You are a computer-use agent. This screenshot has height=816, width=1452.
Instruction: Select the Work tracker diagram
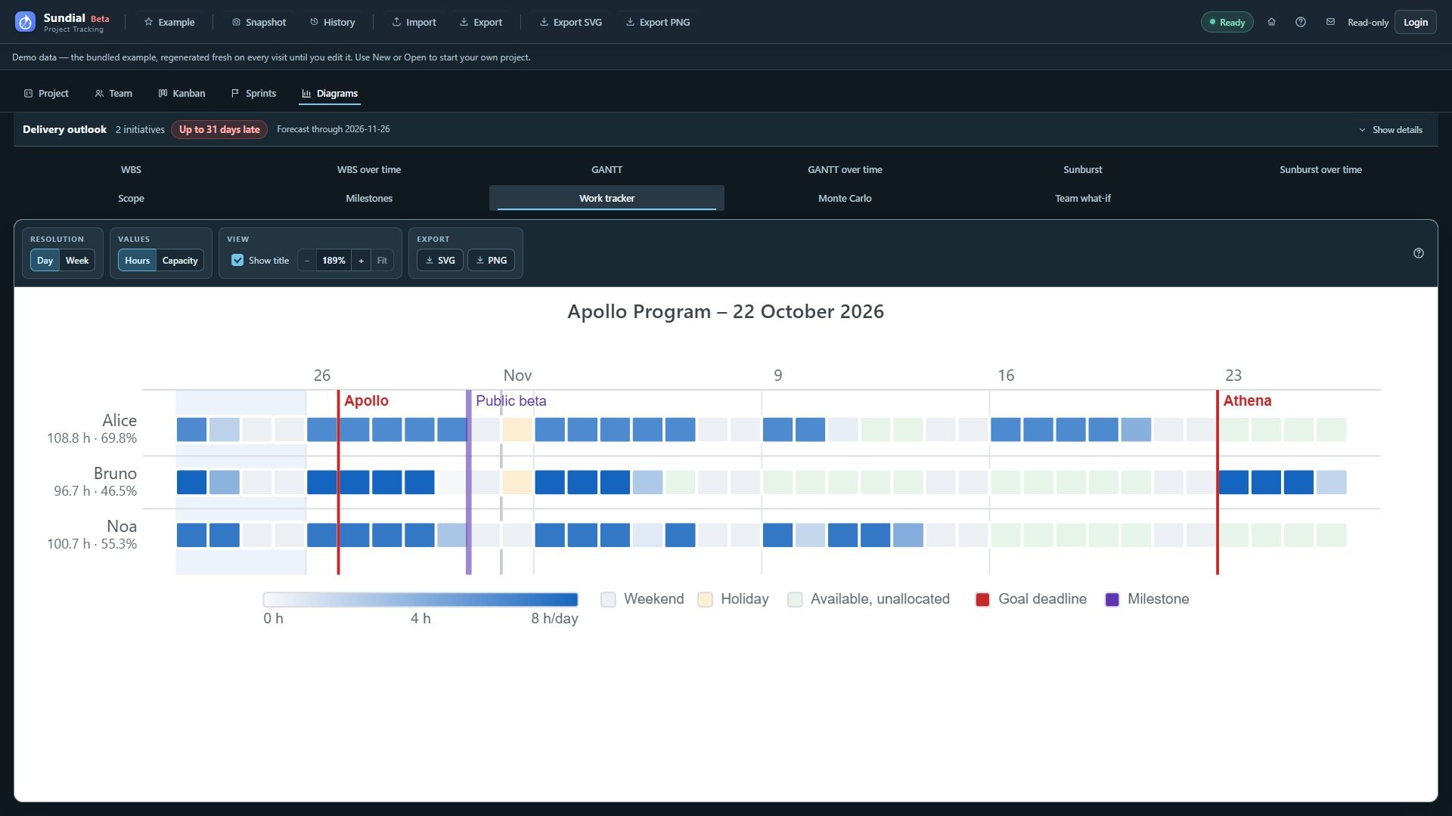click(607, 198)
